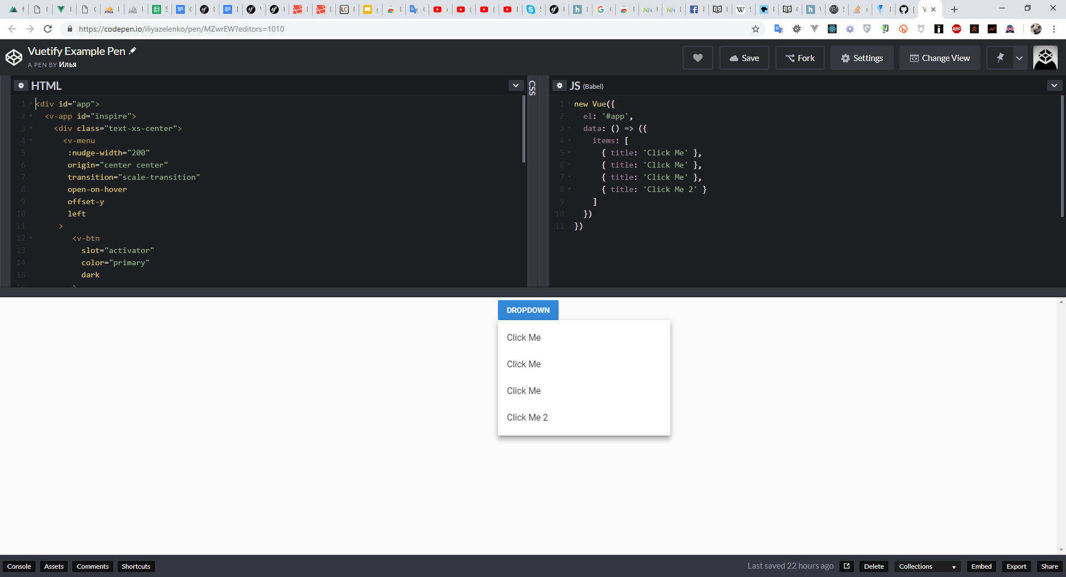Pin this pen using the pushpin icon
The width and height of the screenshot is (1066, 577).
pos(1000,58)
